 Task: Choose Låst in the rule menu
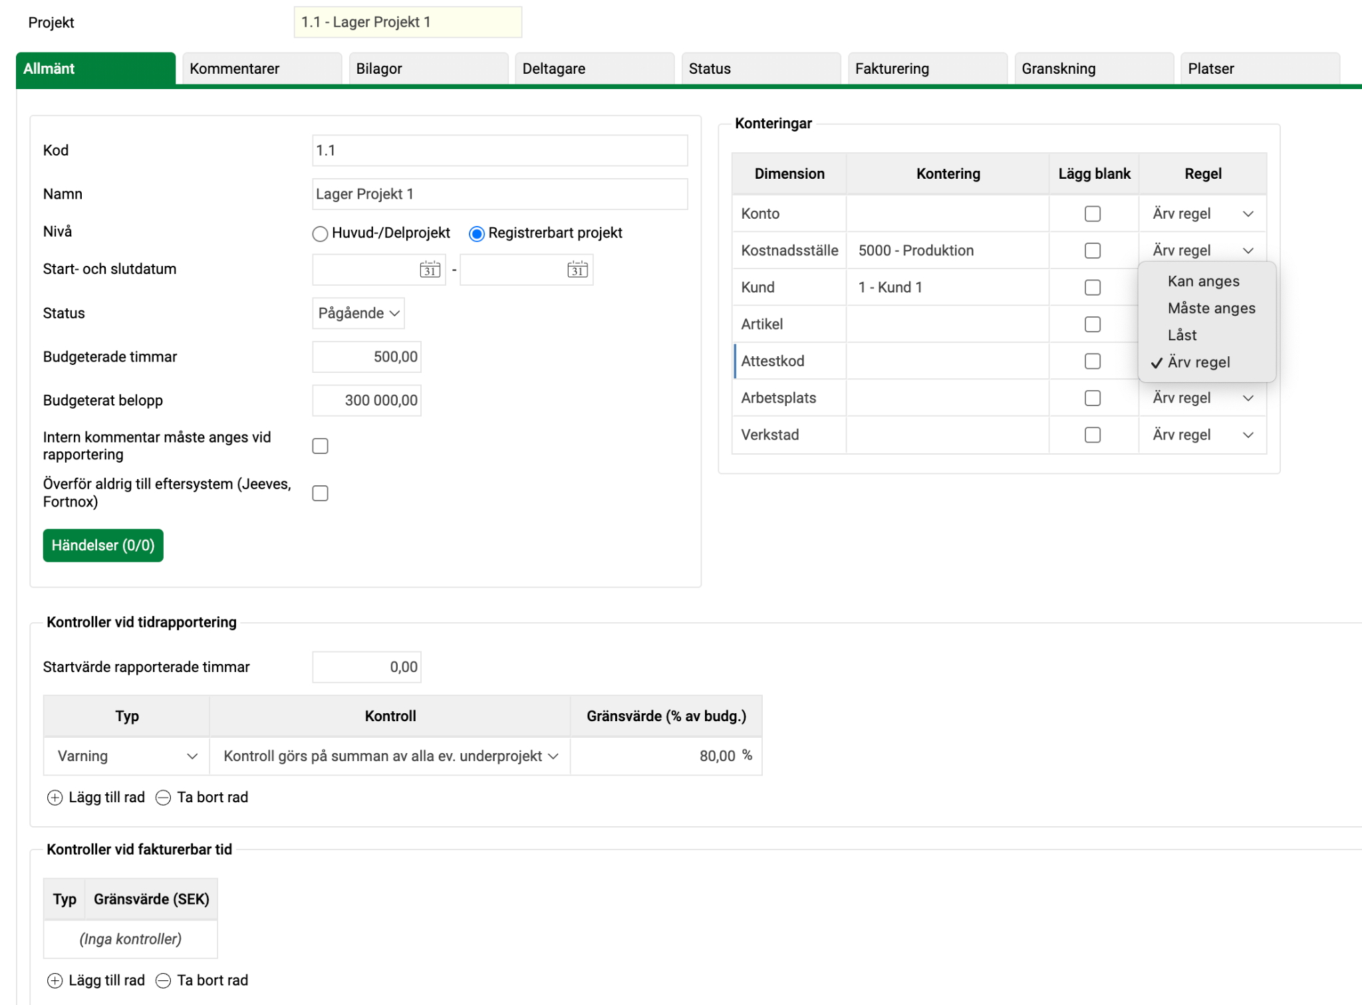(1206, 336)
